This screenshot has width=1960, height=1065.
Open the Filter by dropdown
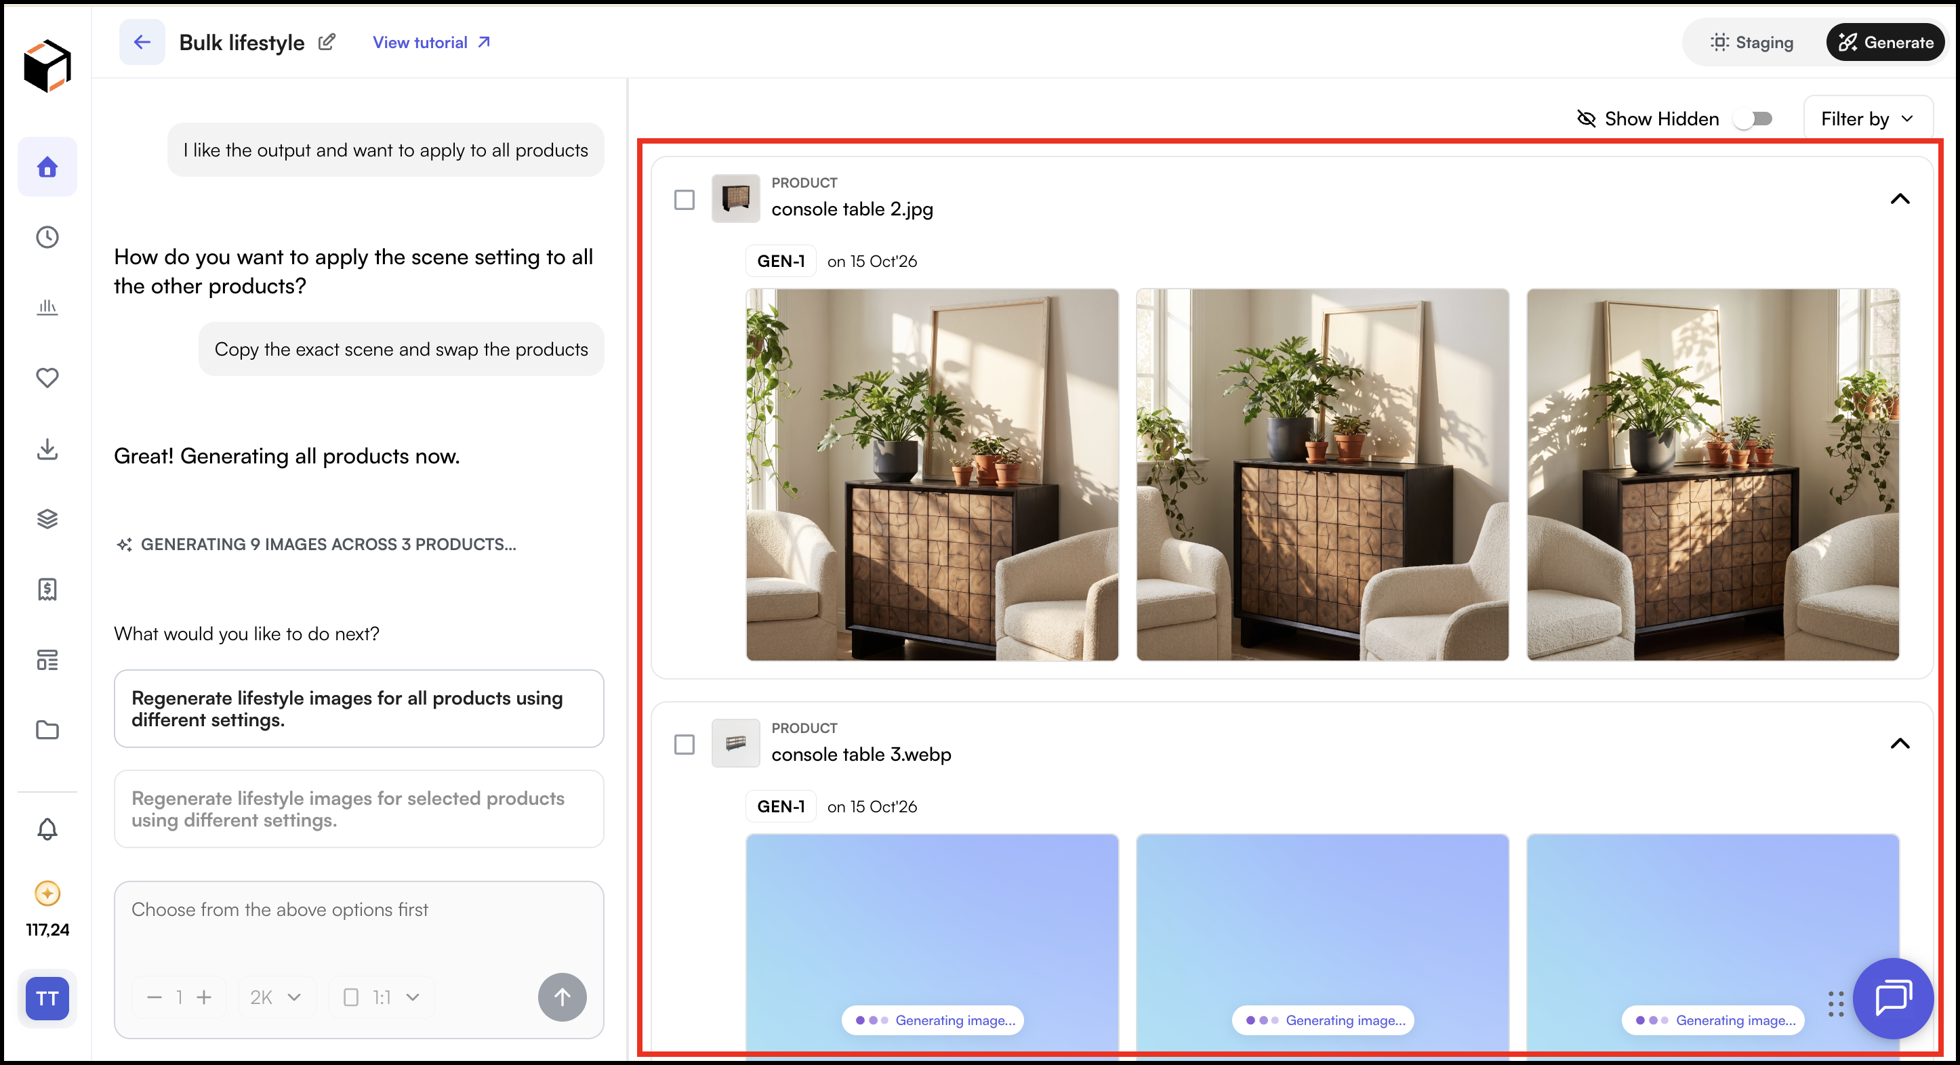(x=1867, y=119)
